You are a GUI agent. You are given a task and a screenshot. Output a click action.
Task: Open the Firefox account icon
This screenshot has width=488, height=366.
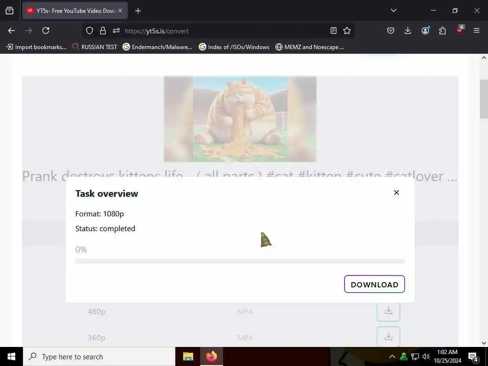(425, 30)
